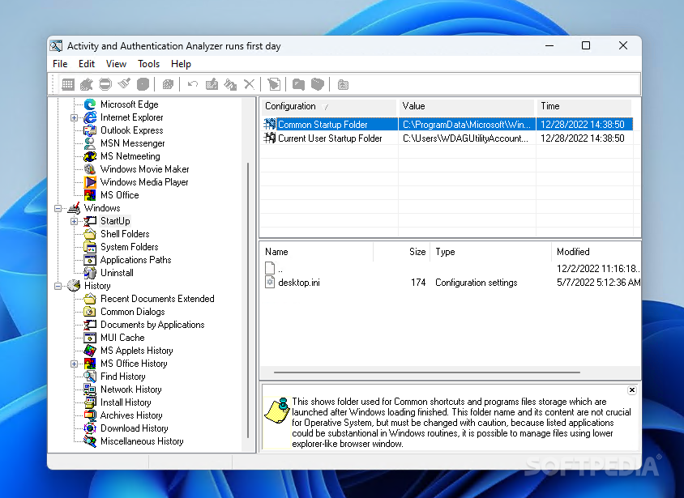This screenshot has width=684, height=498.
Task: Open the Edit menu
Action: [87, 64]
